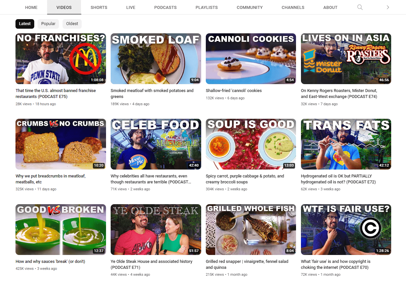Select the Popular sort chip
The image size is (406, 284).
[48, 24]
